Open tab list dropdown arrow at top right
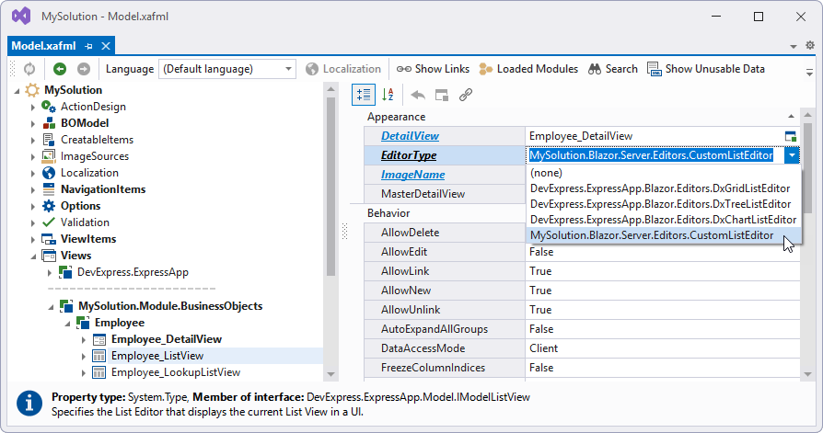Viewport: 823px width, 433px height. tap(794, 47)
